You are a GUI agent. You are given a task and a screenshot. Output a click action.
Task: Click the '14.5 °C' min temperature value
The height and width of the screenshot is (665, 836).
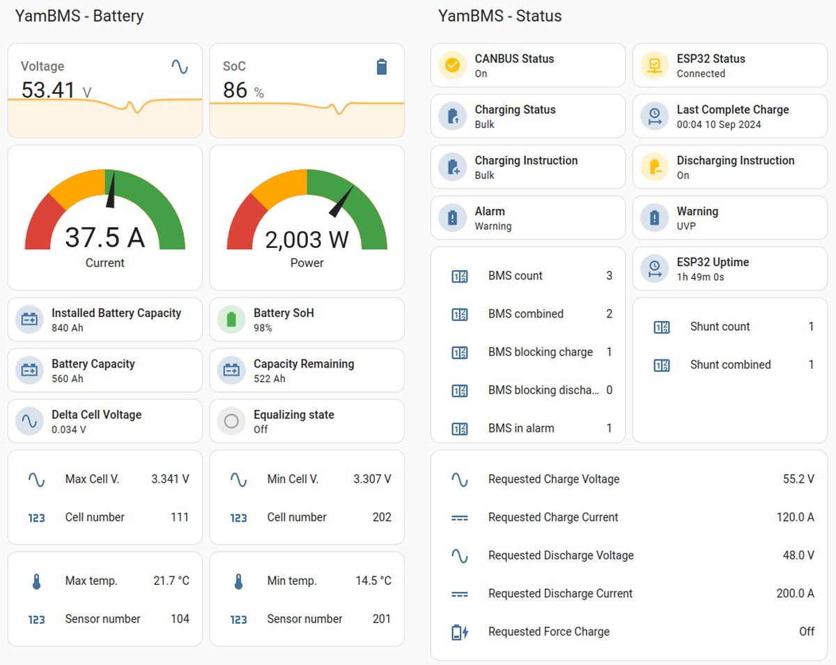point(373,581)
